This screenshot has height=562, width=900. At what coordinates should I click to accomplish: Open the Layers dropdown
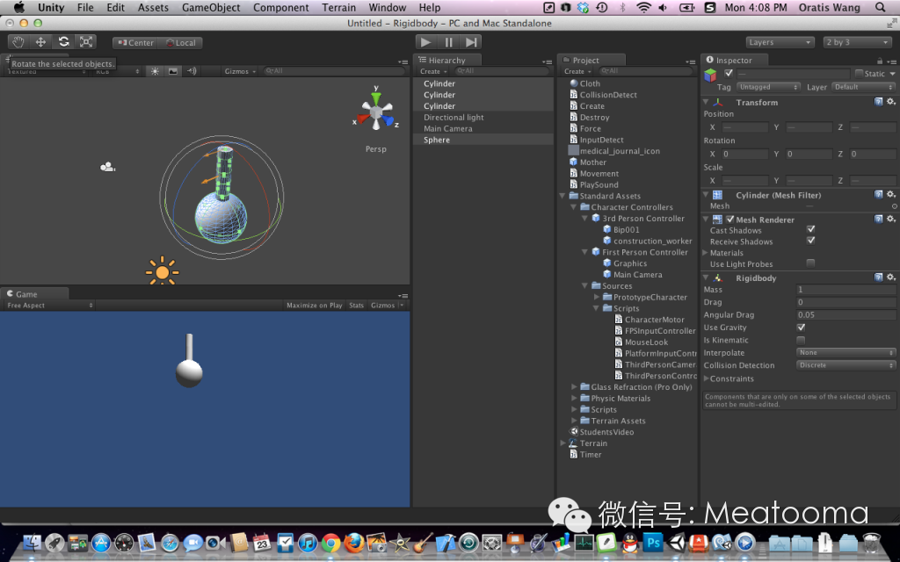click(x=780, y=42)
